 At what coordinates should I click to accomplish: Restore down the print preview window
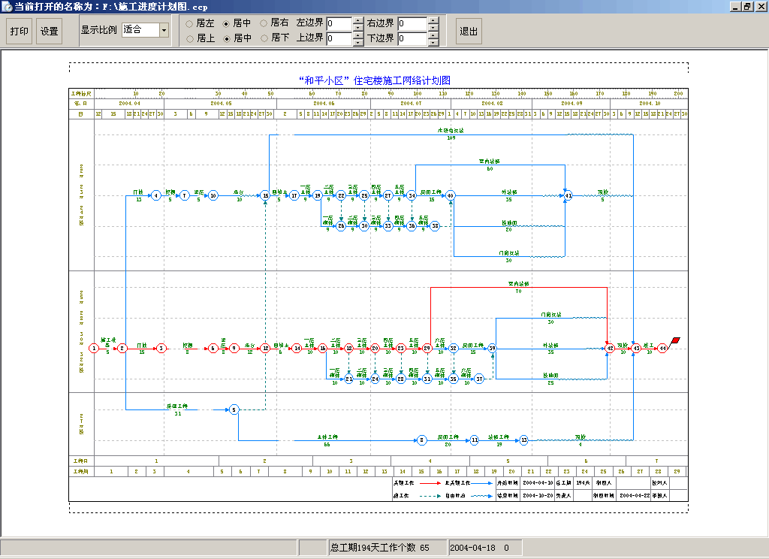[x=747, y=6]
